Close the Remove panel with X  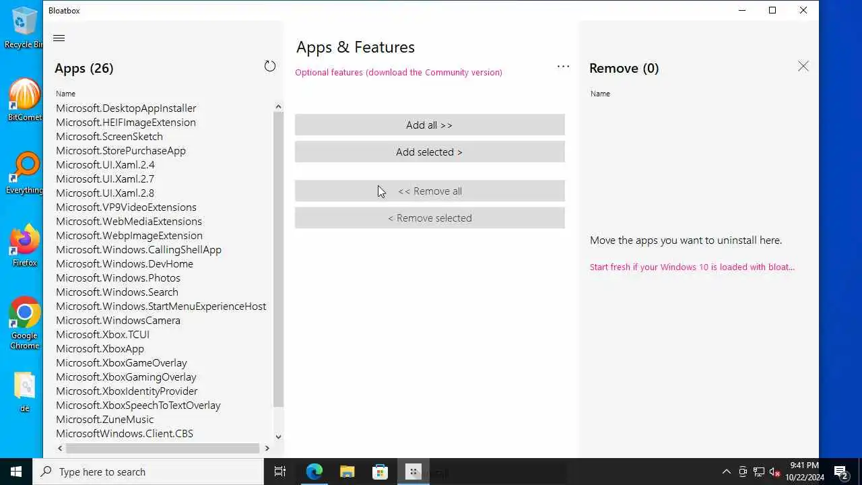803,66
